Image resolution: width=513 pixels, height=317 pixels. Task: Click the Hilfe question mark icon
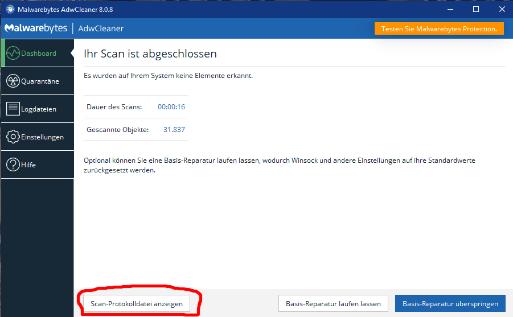[x=13, y=165]
